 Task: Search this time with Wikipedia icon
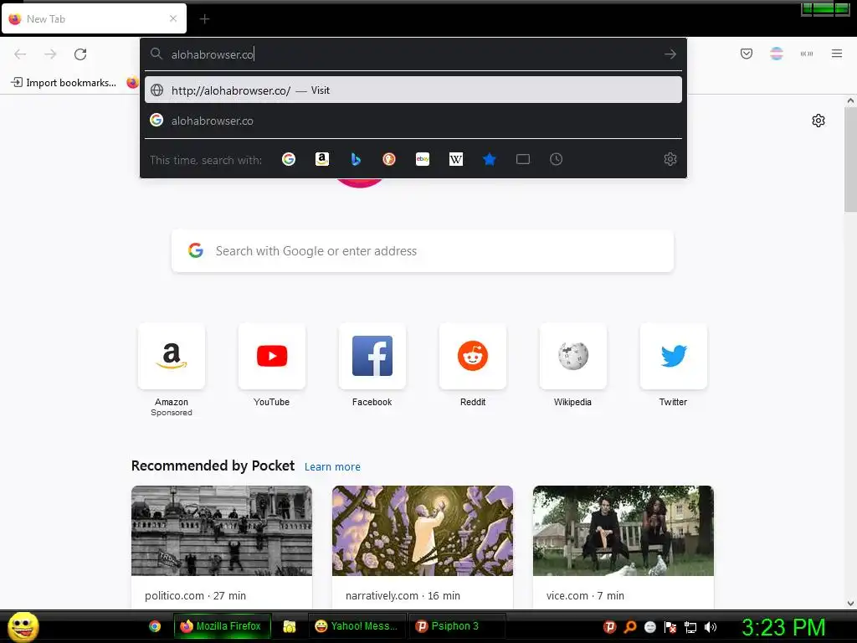pos(456,159)
